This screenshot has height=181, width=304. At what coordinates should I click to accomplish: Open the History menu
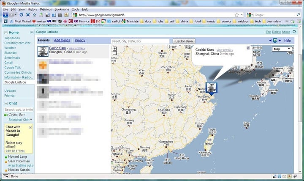tap(32, 9)
